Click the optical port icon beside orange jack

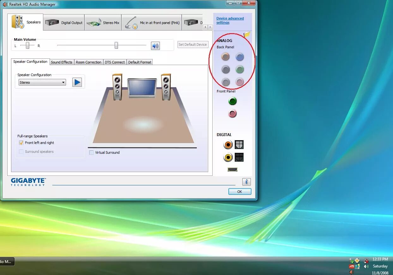pos(239,145)
